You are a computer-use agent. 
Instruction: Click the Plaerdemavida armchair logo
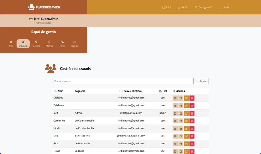click(x=31, y=7)
